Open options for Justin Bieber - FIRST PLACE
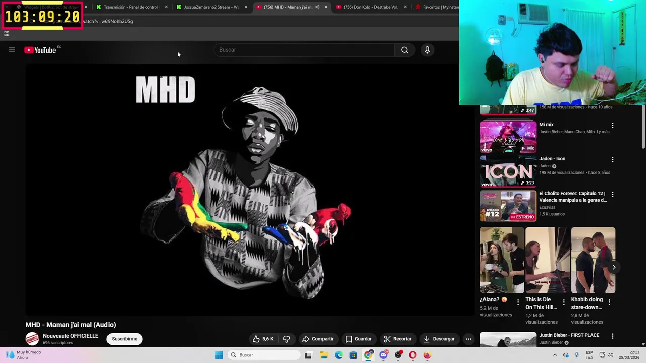The height and width of the screenshot is (363, 646). click(613, 336)
